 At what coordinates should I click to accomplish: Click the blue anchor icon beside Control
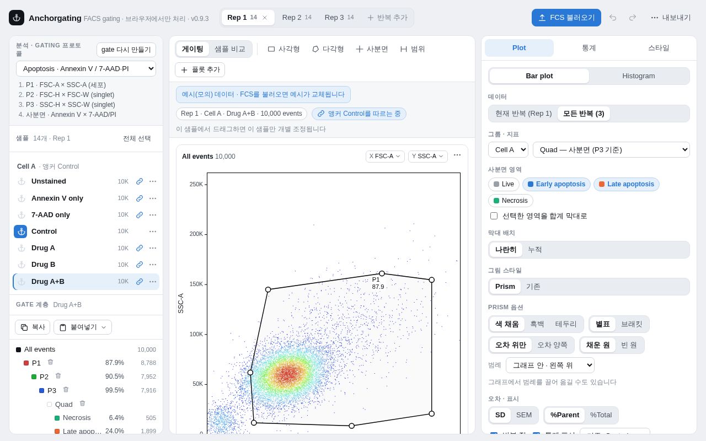coord(20,232)
